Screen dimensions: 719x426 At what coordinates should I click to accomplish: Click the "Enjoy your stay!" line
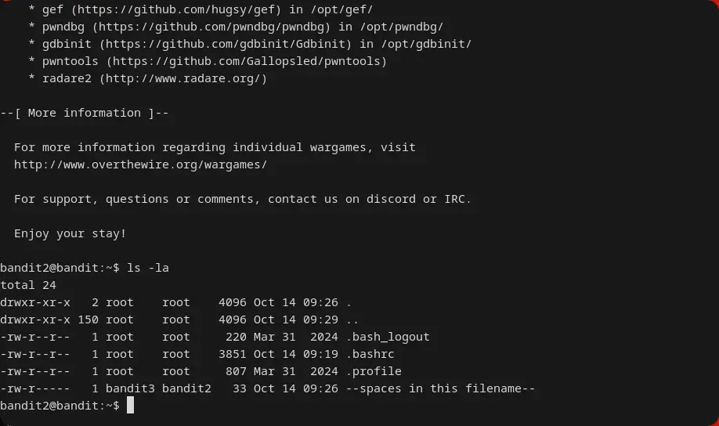(70, 233)
